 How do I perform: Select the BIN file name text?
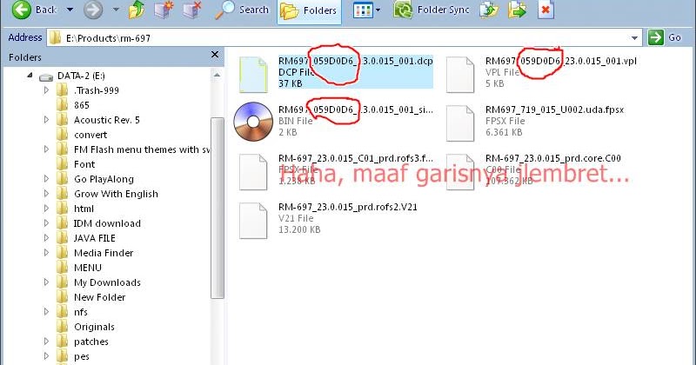point(356,109)
